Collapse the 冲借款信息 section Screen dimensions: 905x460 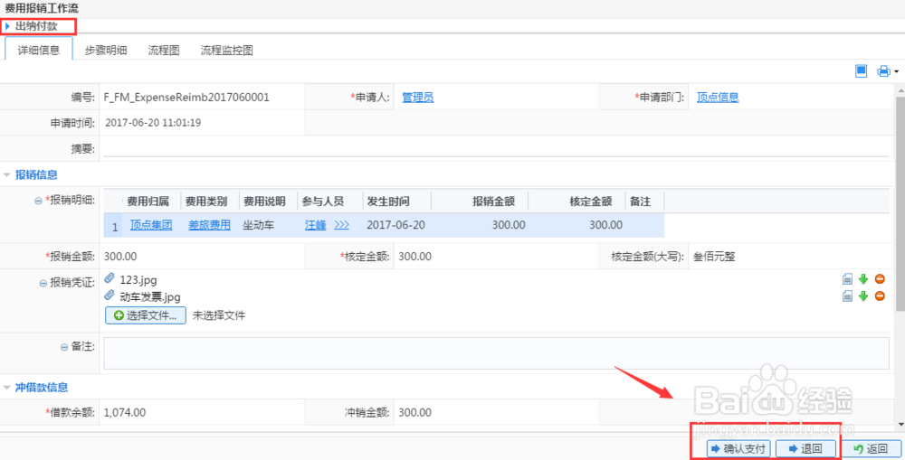click(x=7, y=387)
